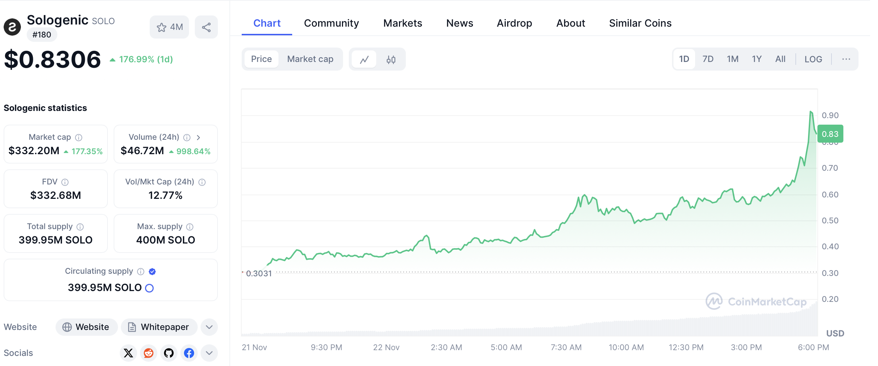Click the share icon button
Image resolution: width=878 pixels, height=366 pixels.
(206, 27)
